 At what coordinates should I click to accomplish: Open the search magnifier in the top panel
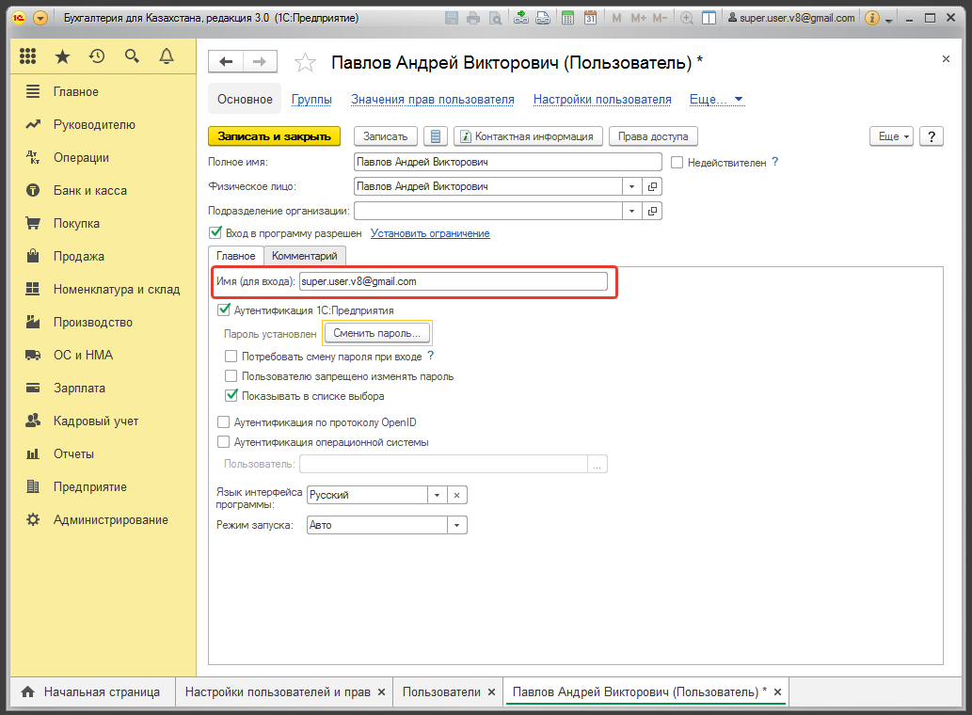tap(132, 56)
